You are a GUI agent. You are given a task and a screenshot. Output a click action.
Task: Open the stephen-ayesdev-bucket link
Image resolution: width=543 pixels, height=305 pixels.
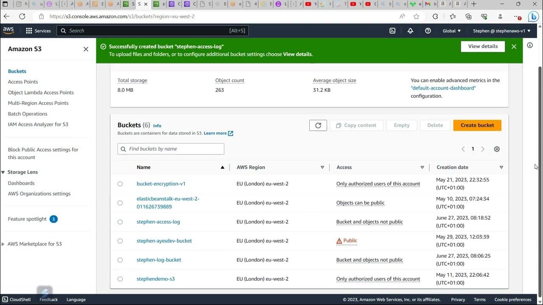tap(164, 241)
